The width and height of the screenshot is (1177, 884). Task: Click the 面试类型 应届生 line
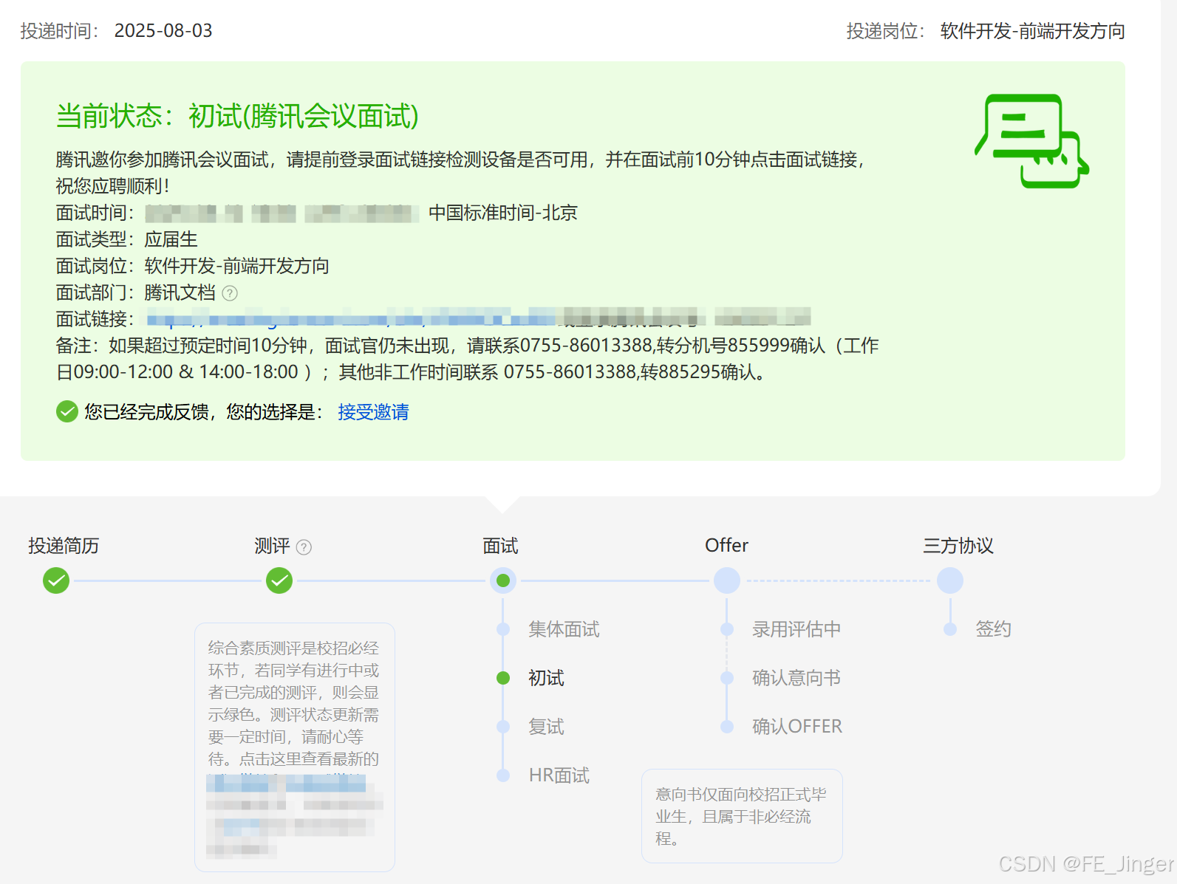[x=127, y=239]
